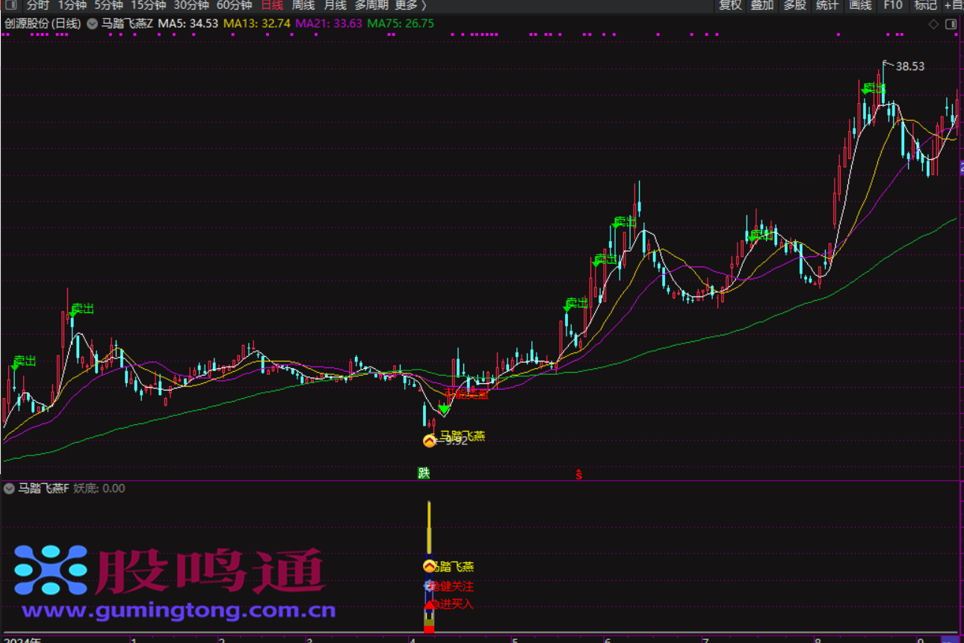Click the green down-arrow marker near April low
Image resolution: width=964 pixels, height=643 pixels.
click(x=444, y=409)
